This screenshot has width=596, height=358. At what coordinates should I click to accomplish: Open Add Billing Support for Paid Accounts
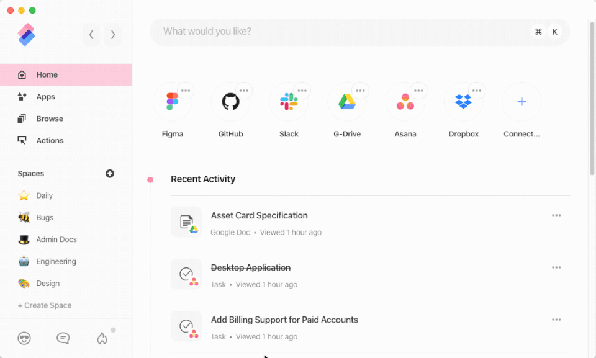[x=370, y=326]
